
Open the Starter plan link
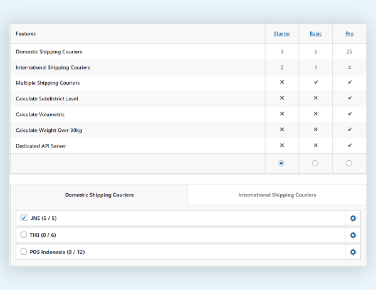pos(281,34)
